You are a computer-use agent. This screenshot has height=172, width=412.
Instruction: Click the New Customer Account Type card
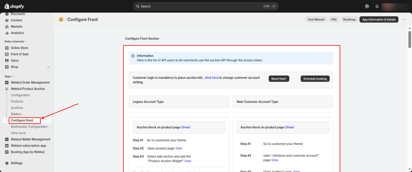click(283, 102)
